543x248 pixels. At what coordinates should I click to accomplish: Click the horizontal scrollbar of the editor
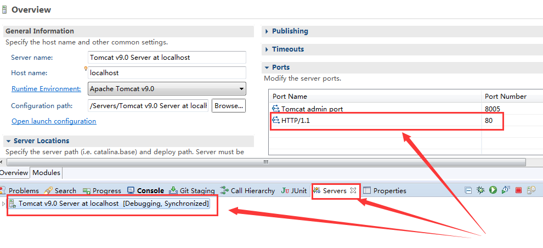pyautogui.click(x=266, y=162)
